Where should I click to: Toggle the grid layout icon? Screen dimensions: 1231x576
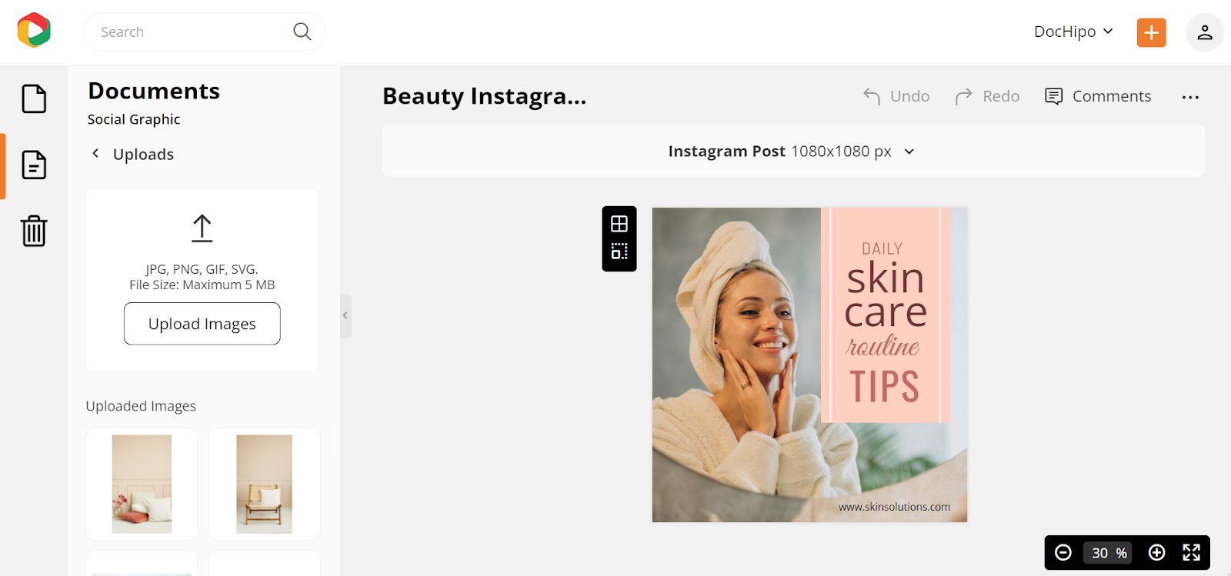(619, 224)
